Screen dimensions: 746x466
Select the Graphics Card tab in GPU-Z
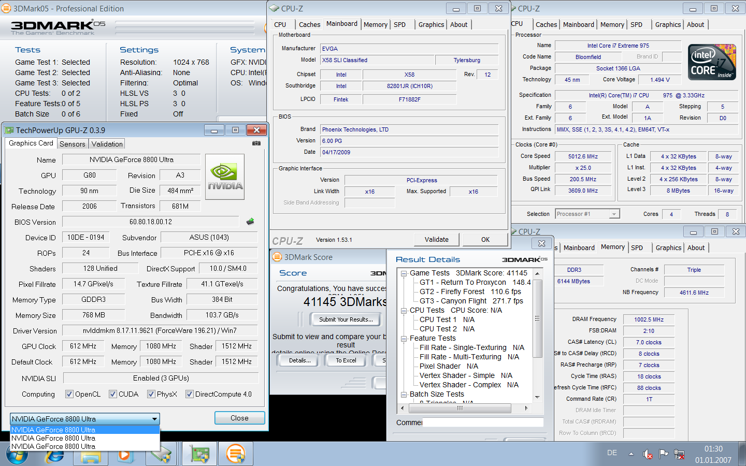coord(31,143)
